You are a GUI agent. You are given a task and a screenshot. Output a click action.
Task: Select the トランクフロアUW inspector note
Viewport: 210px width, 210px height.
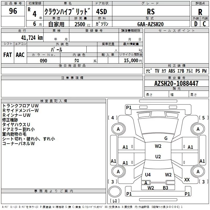pyautogui.click(x=20, y=106)
